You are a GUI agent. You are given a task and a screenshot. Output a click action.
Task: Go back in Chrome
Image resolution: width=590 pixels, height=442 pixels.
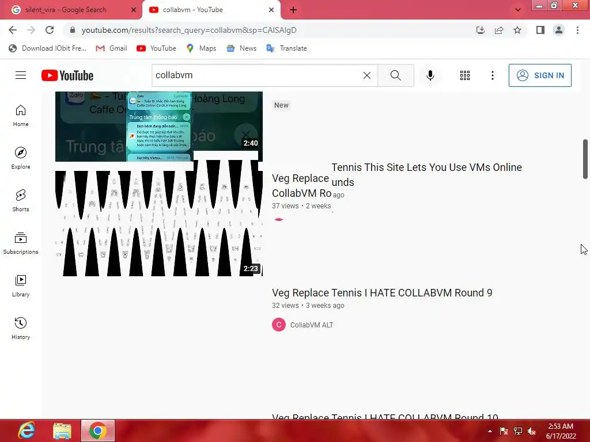13,30
